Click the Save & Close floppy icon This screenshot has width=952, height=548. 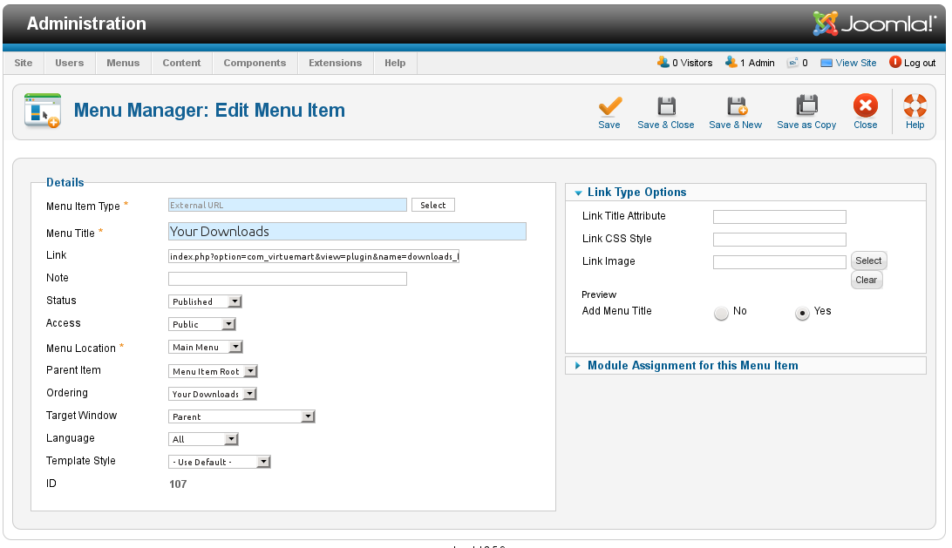click(x=666, y=106)
